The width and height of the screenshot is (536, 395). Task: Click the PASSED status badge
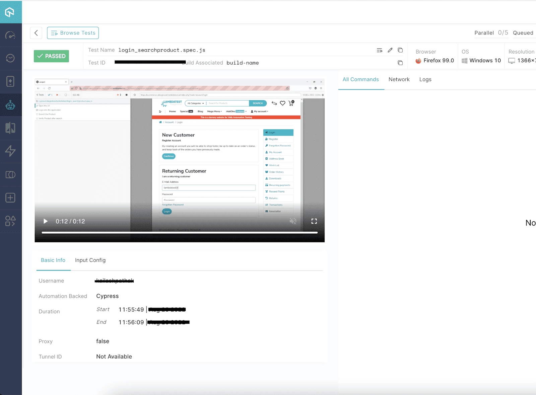coord(52,56)
